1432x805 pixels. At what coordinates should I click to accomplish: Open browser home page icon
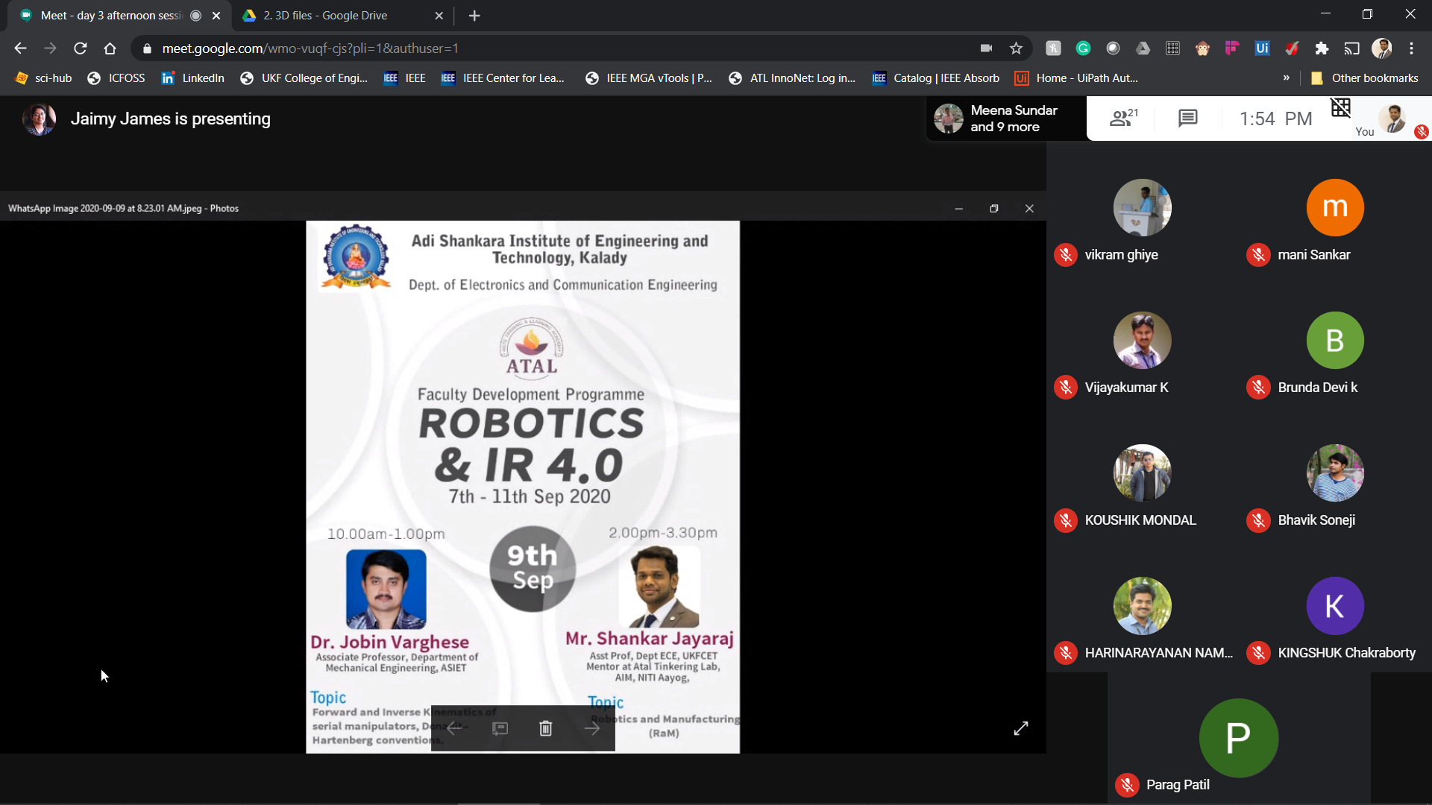pos(110,48)
